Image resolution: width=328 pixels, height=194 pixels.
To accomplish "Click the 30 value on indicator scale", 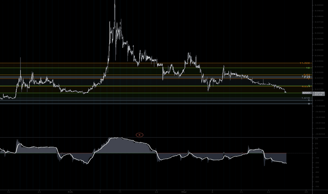I will coord(316,139).
